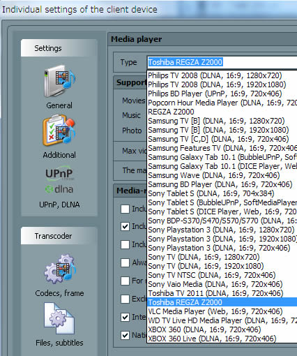
Task: Choose Sony Playstation 3 1280x720 entry
Action: click(222, 230)
